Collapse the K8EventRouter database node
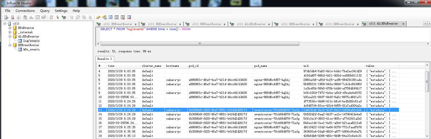This screenshot has height=139, width=431. [10, 45]
